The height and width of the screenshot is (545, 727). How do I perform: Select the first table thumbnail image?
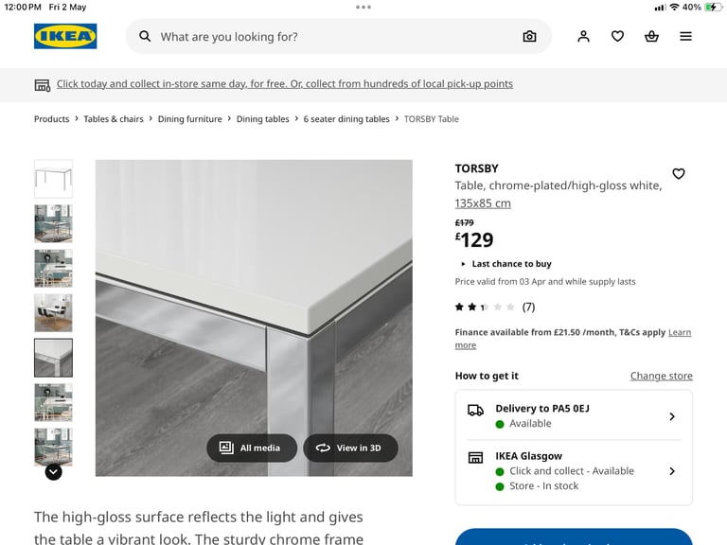[x=53, y=179]
